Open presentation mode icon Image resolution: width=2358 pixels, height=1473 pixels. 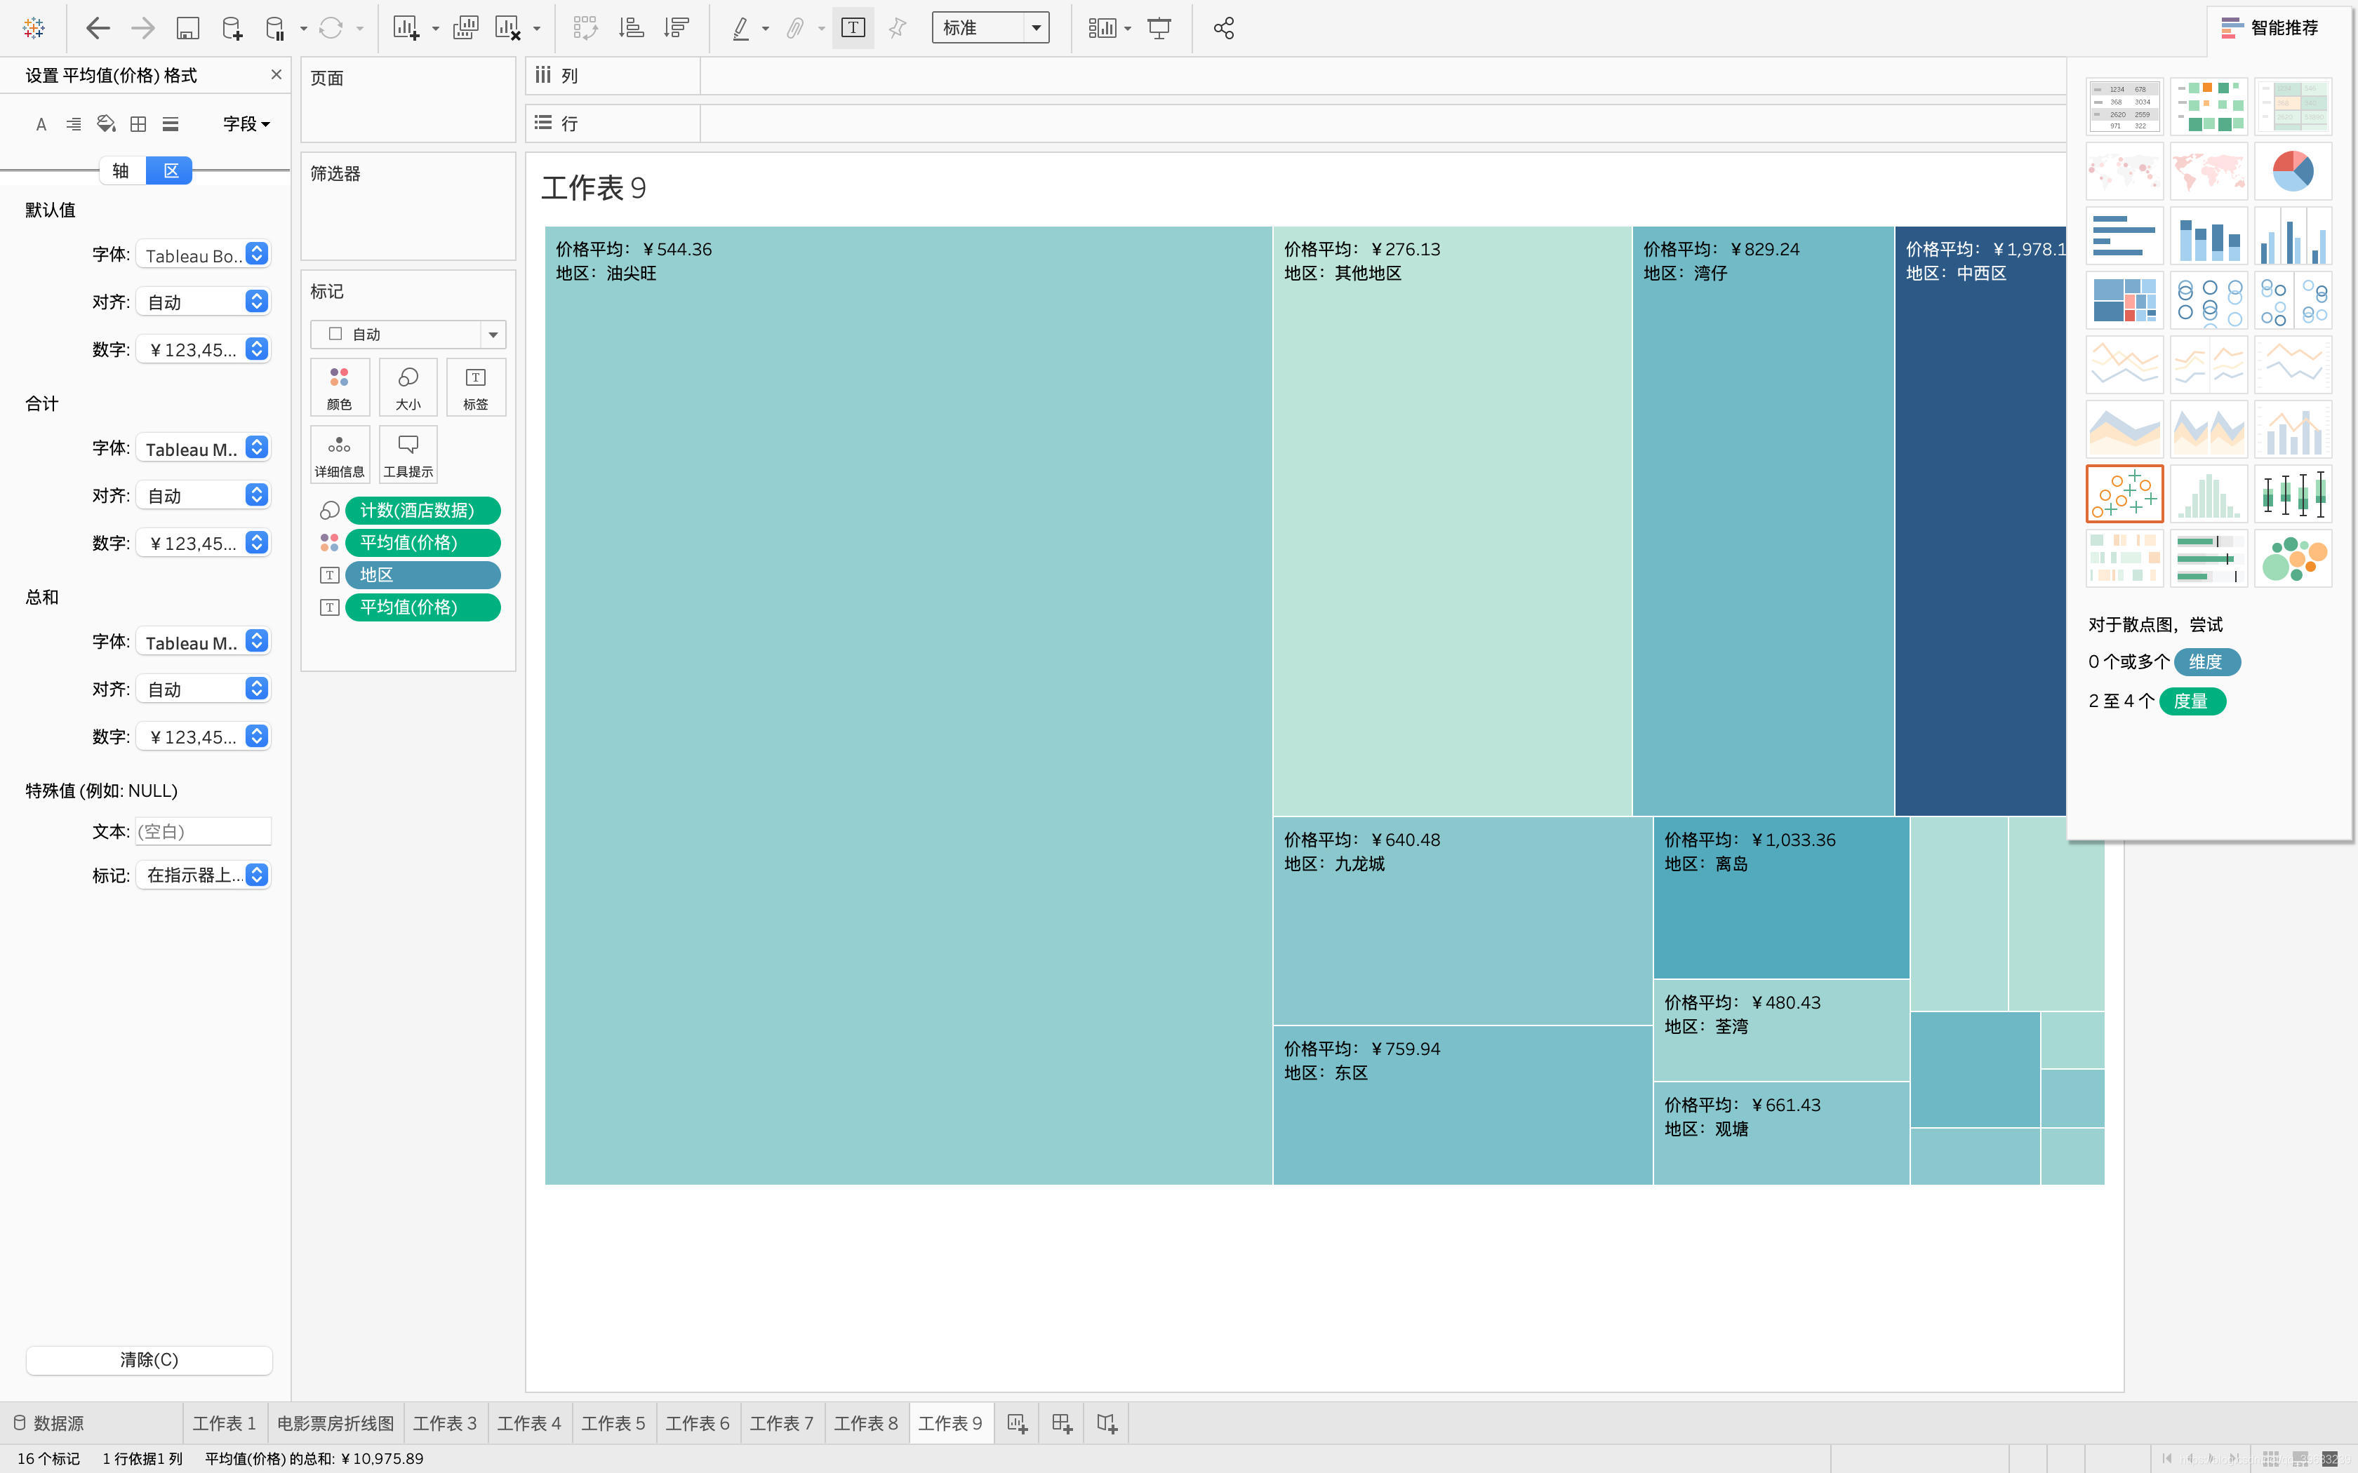(x=1159, y=28)
